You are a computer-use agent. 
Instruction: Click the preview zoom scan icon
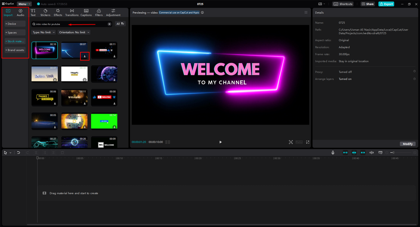click(x=291, y=142)
